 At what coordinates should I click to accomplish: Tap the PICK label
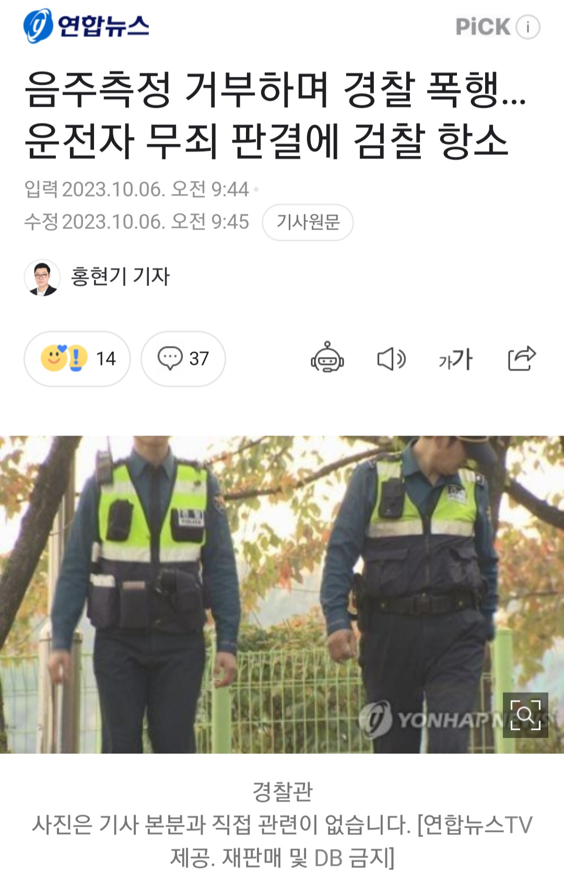[x=483, y=27]
